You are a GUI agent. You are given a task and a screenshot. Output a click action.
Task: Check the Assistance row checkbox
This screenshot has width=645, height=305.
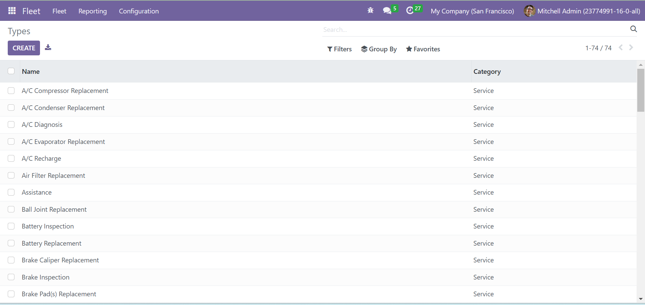(x=11, y=192)
